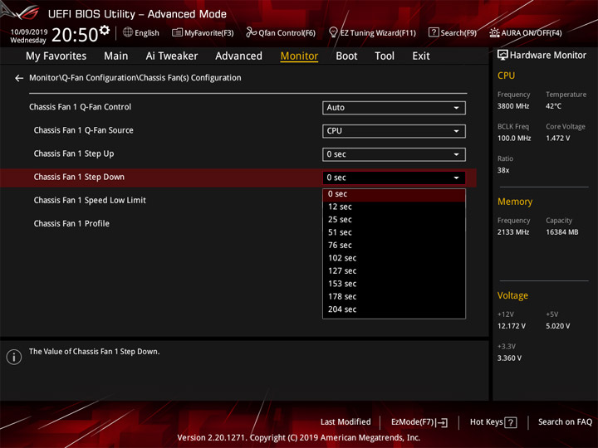Toggle AURA ON/OFF(F4) light icon
Image resolution: width=598 pixels, height=448 pixels.
point(494,32)
